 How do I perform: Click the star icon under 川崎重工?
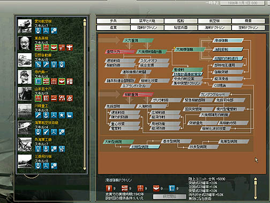[62, 115]
